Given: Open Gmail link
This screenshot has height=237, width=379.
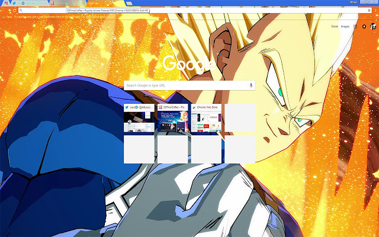Looking at the screenshot, I should click(x=335, y=26).
